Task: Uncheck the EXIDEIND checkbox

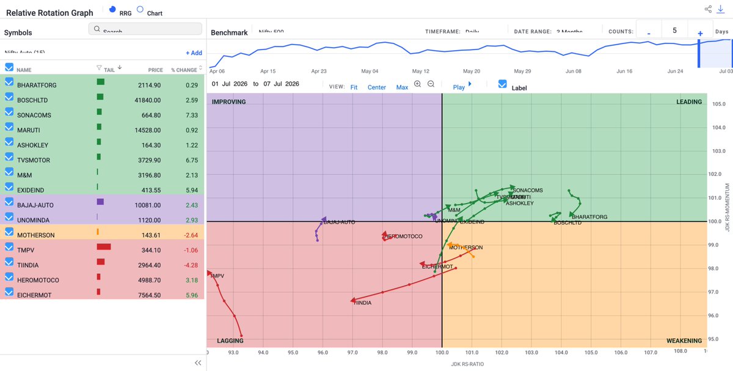Action: (9, 186)
